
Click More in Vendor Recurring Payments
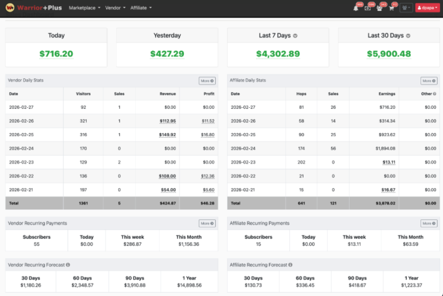point(207,223)
